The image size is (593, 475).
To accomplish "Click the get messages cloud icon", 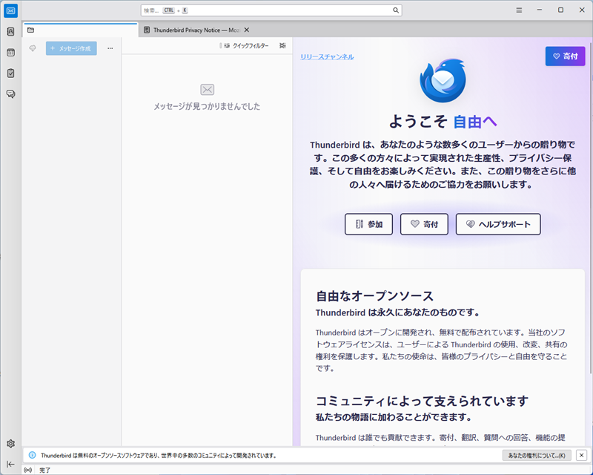I will (x=33, y=48).
